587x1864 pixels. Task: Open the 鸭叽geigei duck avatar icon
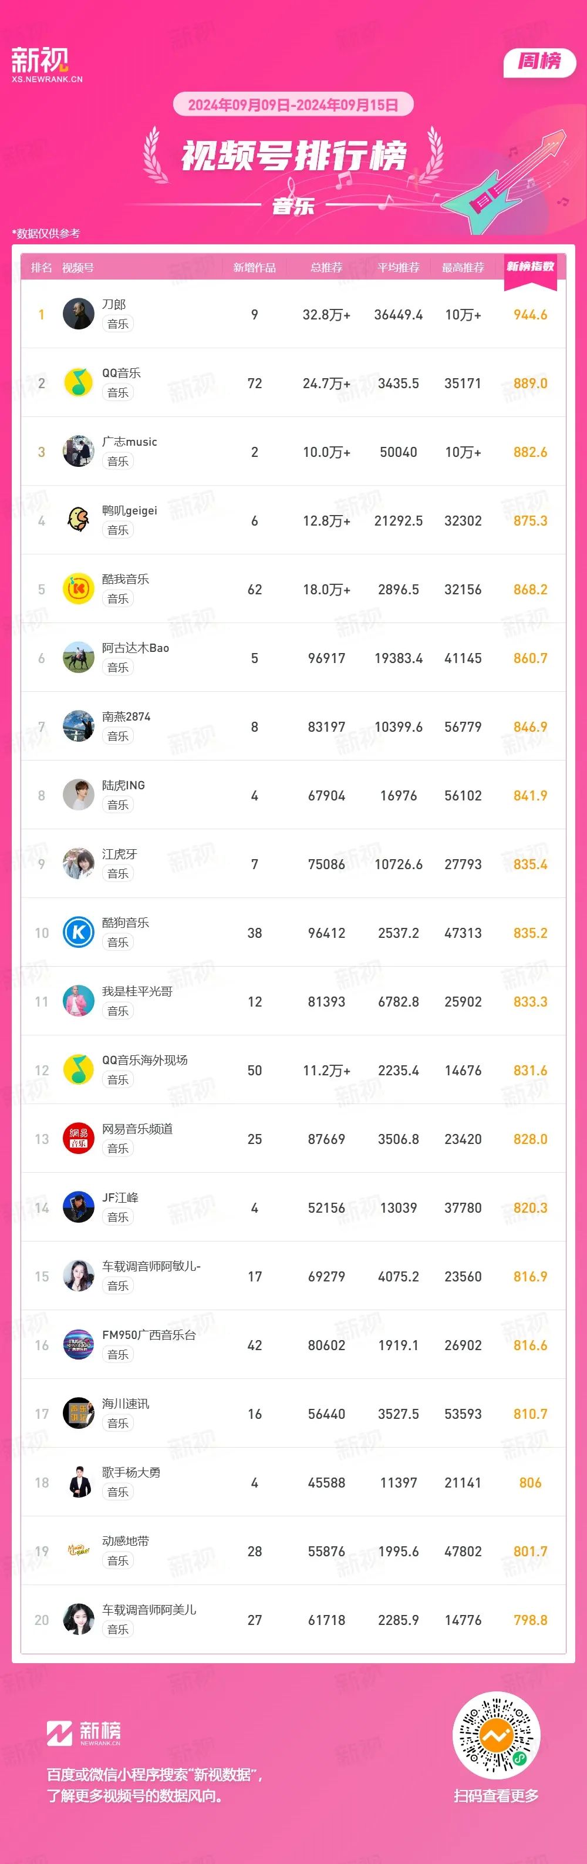tap(78, 520)
